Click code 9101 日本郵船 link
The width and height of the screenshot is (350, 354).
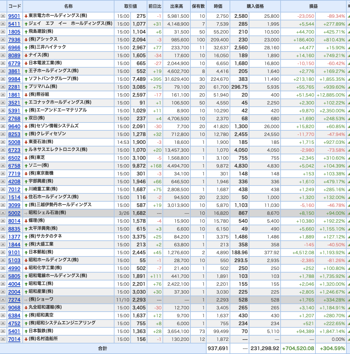click(14, 253)
